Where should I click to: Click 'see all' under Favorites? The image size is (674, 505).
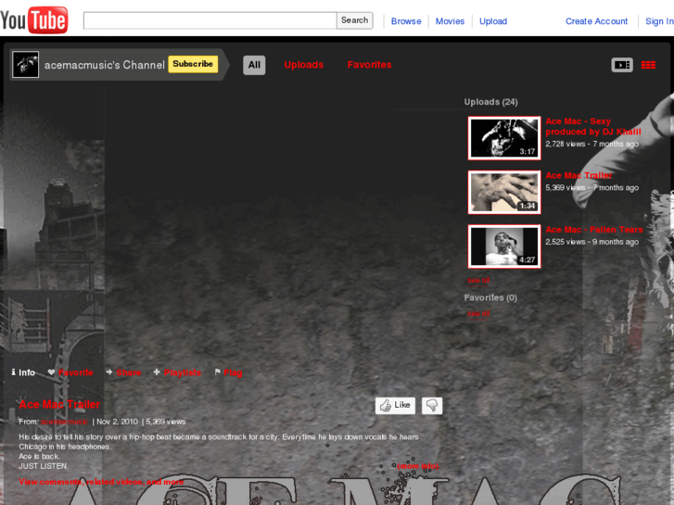click(478, 313)
